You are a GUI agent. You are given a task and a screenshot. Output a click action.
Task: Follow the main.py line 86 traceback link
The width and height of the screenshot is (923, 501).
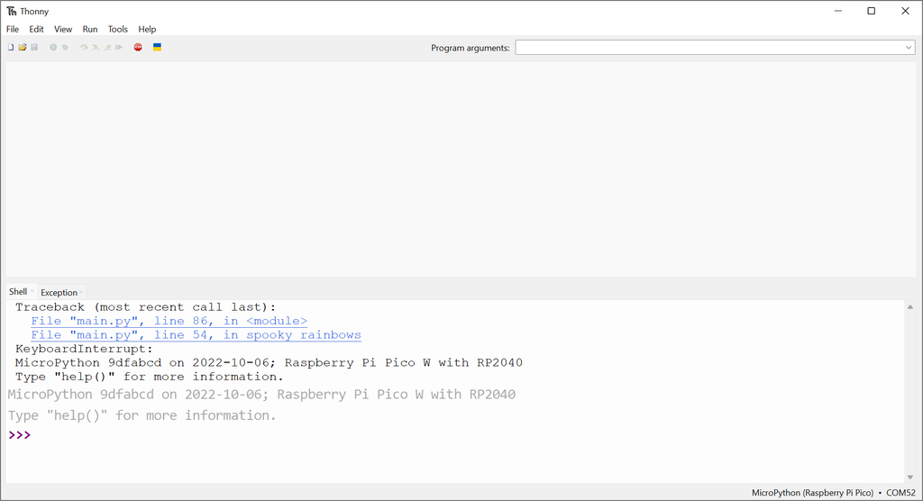coord(169,321)
